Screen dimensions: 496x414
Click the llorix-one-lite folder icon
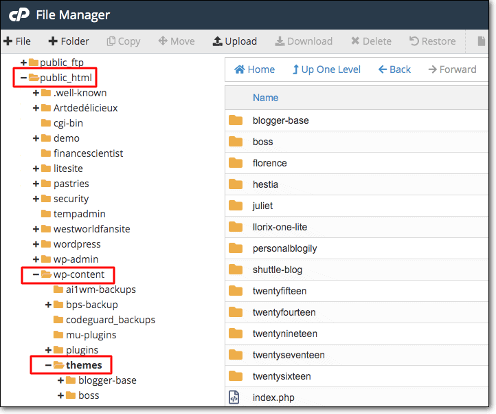tap(236, 227)
